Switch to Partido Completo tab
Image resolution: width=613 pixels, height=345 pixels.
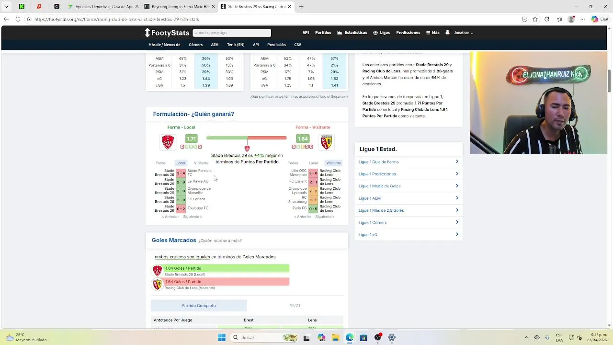tap(199, 305)
